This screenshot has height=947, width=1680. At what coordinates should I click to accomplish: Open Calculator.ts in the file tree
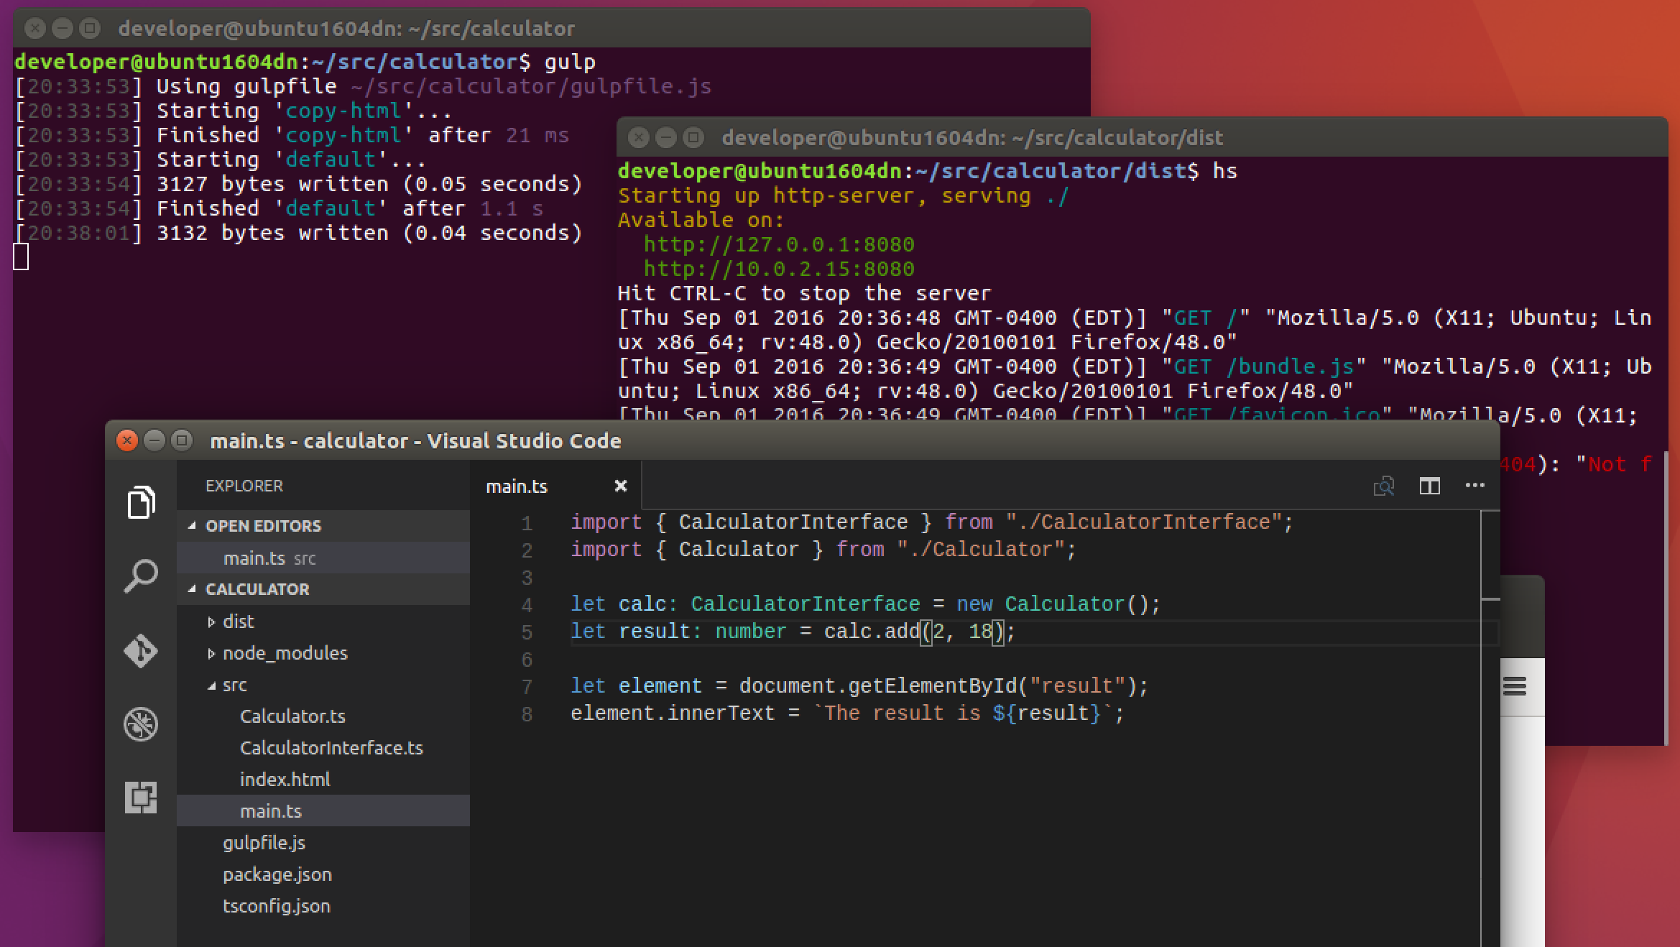pyautogui.click(x=292, y=716)
